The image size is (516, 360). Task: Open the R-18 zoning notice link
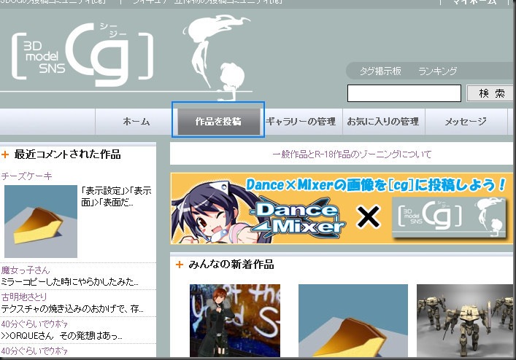click(352, 154)
